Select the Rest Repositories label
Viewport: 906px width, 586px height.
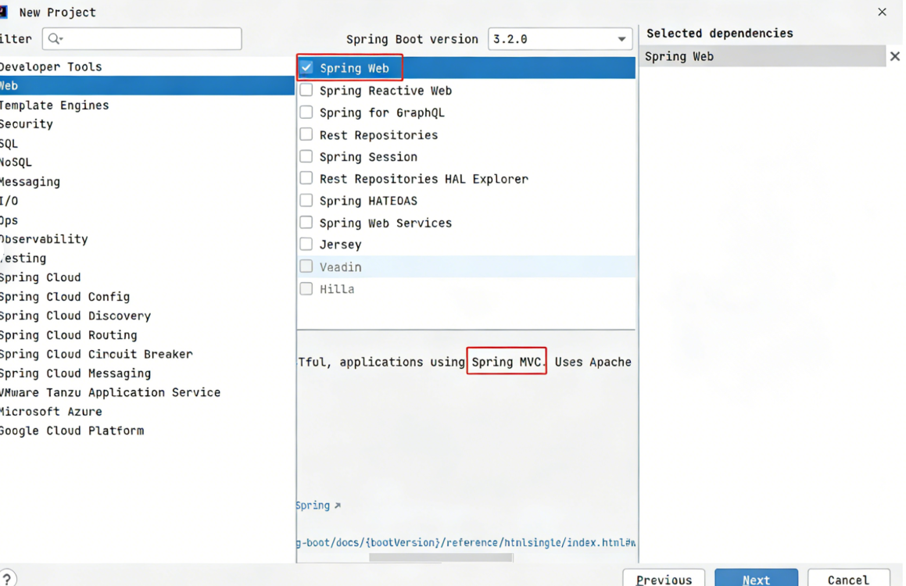378,134
